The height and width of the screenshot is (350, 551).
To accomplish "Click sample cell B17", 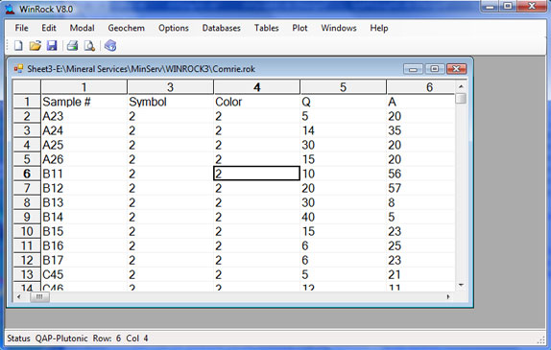I will pos(84,260).
